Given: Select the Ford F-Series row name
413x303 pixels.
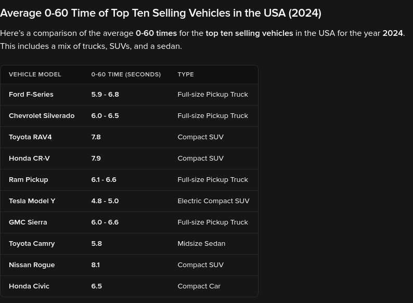Looking at the screenshot, I should pyautogui.click(x=31, y=95).
